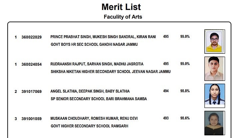Select roll number 391017069
The width and height of the screenshot is (246, 138).
(31, 92)
